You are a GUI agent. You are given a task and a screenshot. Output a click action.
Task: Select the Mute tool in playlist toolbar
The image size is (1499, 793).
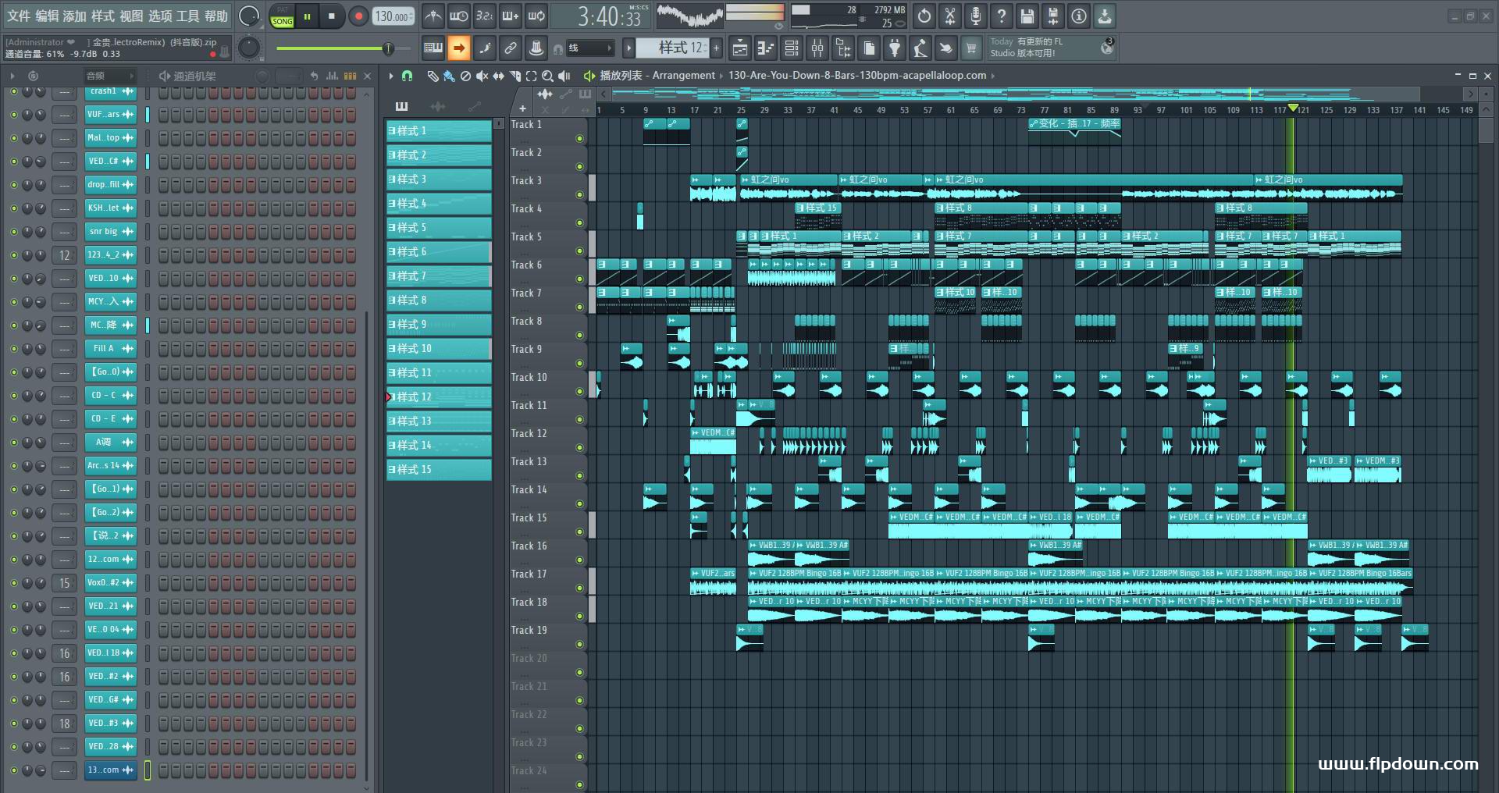tap(482, 76)
